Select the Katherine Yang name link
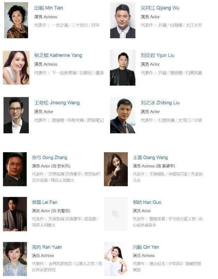This screenshot has width=218, height=279. [58, 55]
